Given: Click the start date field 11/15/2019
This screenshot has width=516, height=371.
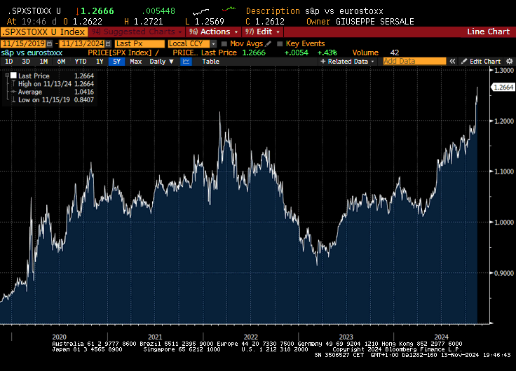Looking at the screenshot, I should click(x=23, y=43).
